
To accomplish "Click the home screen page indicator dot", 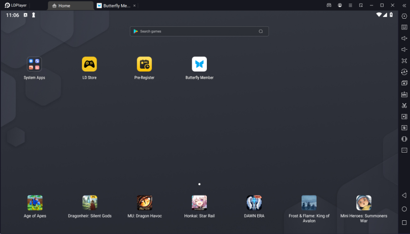I will 199,184.
